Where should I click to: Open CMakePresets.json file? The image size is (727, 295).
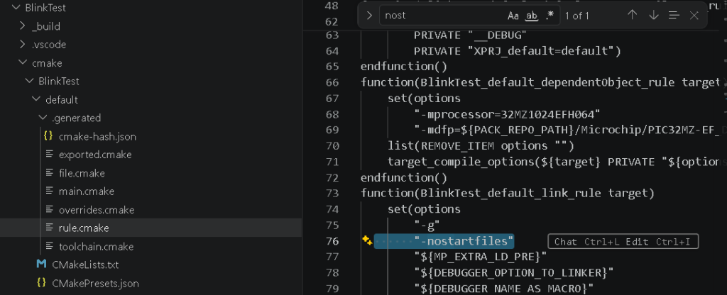click(95, 283)
